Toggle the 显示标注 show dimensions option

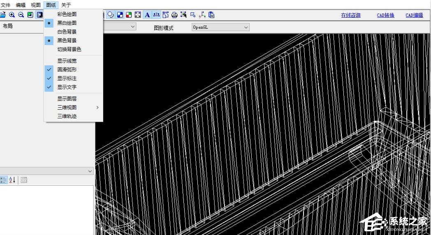click(x=67, y=78)
